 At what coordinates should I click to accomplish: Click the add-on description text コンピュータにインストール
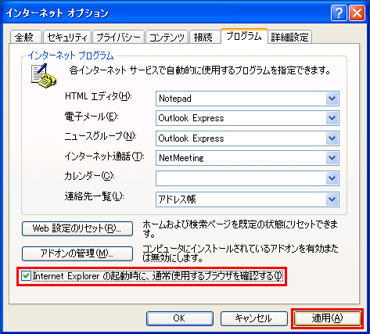tap(240, 253)
